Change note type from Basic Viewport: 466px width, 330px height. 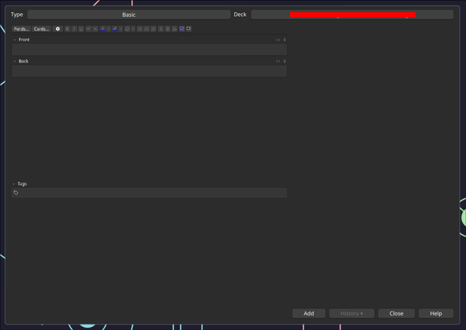pos(129,15)
